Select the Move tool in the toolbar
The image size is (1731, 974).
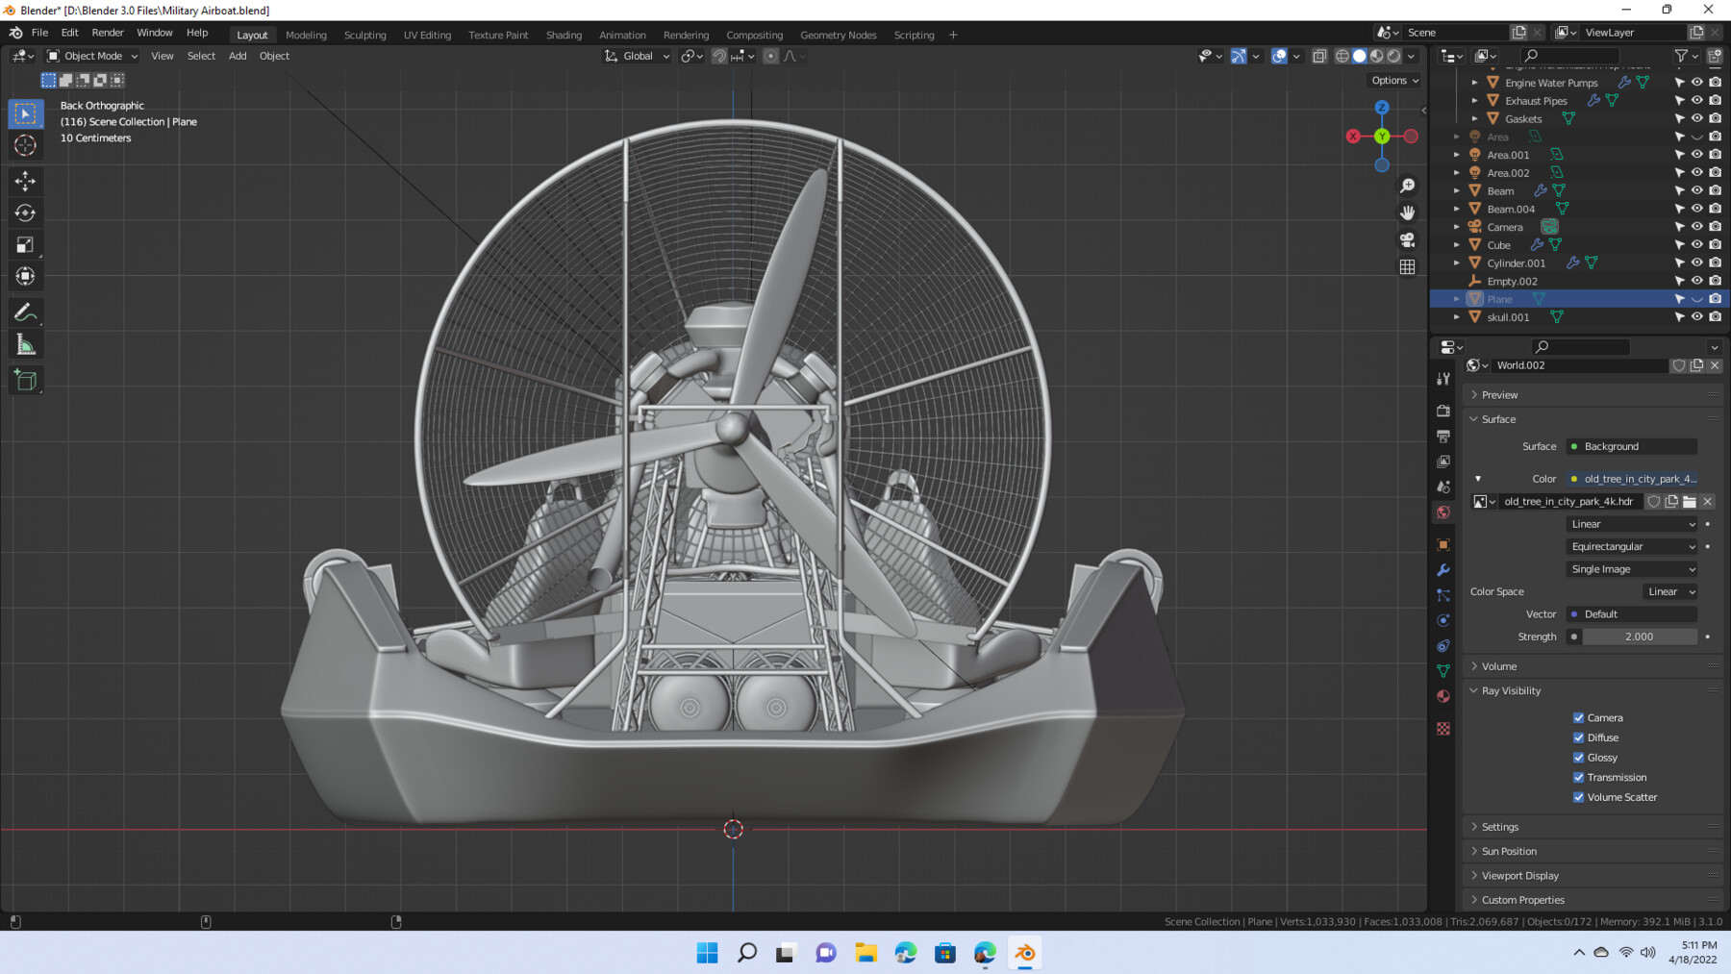point(25,181)
